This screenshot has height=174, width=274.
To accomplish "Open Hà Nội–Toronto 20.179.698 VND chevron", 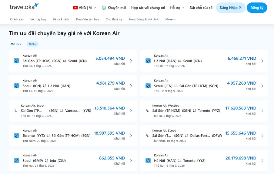I will [262, 161].
